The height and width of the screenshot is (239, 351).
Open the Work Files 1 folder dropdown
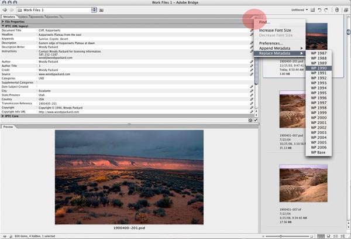tap(94, 10)
